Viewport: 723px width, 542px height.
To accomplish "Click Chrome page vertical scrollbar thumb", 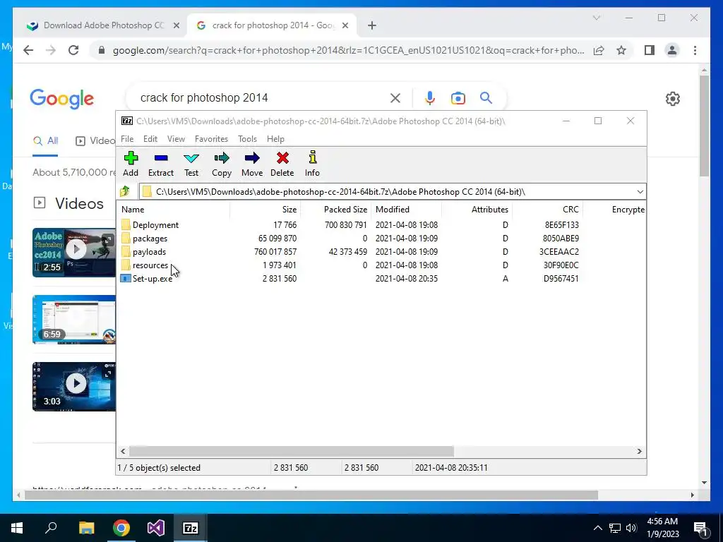I will pyautogui.click(x=704, y=126).
